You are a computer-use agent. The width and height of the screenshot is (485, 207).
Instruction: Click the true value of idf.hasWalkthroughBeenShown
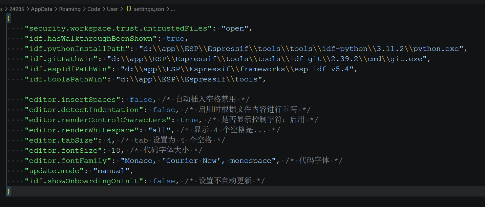175,38
